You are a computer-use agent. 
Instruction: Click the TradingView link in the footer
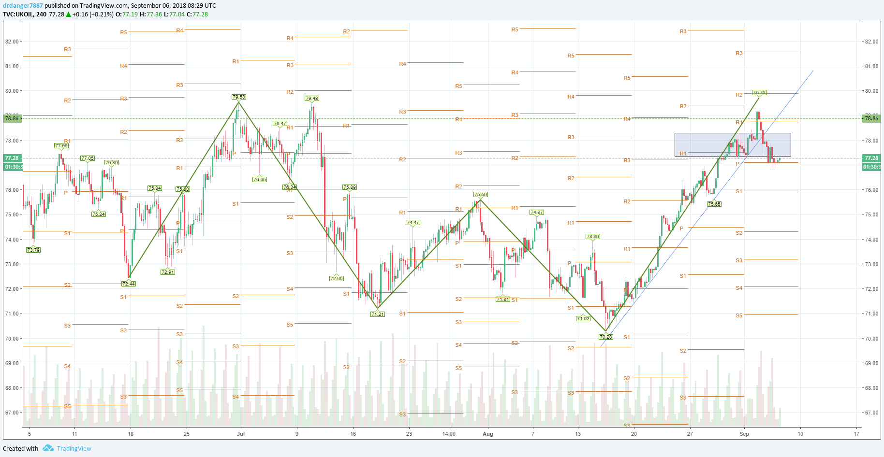[x=74, y=448]
